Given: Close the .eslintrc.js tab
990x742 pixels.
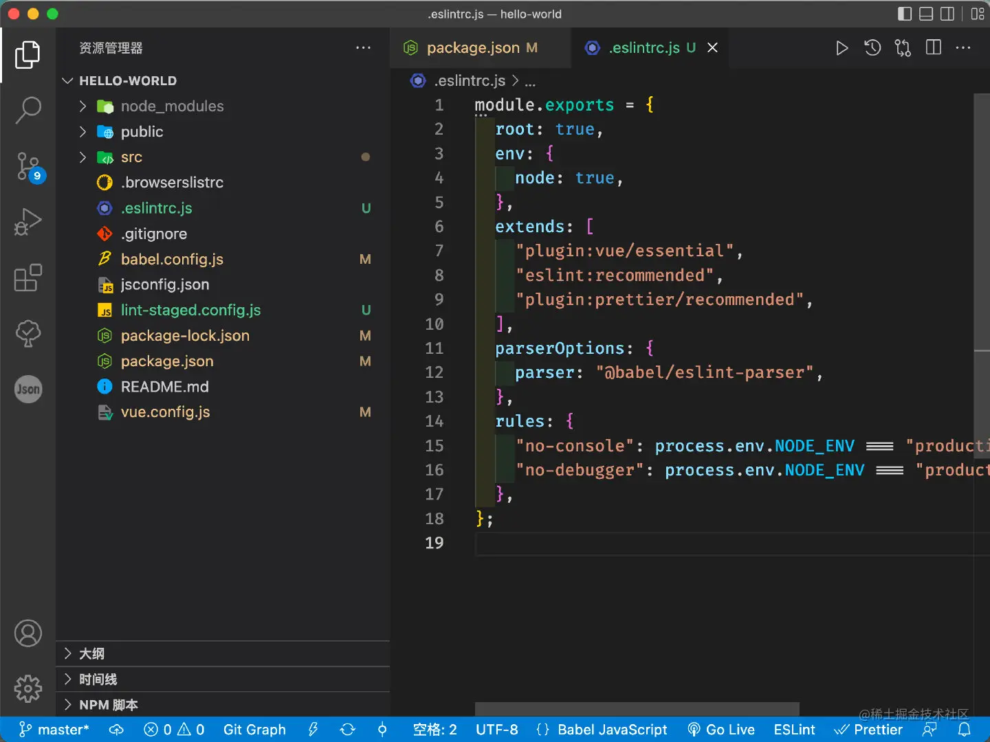Looking at the screenshot, I should (712, 48).
